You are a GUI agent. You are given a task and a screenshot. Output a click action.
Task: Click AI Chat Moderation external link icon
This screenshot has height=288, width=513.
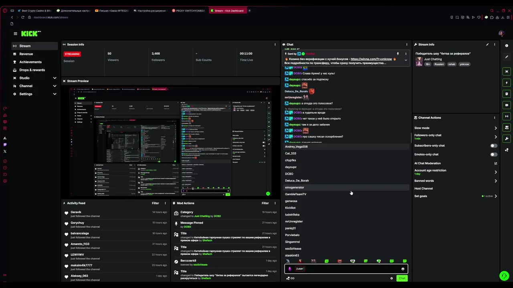point(496,163)
